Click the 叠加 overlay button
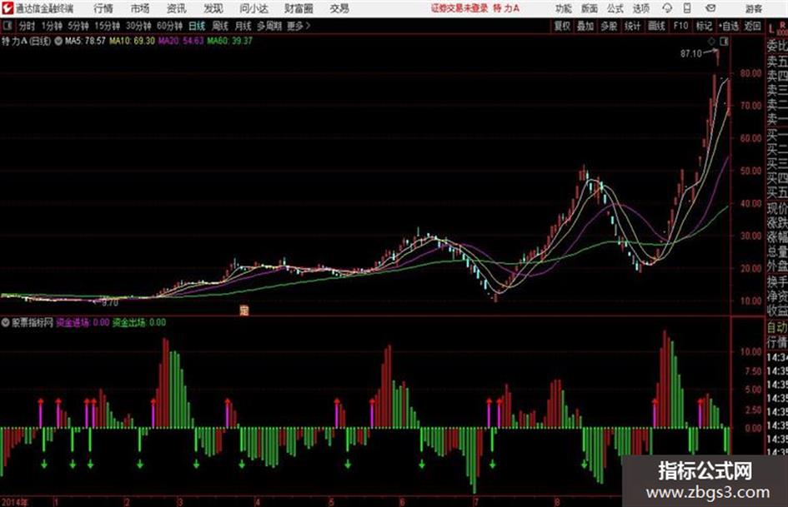The width and height of the screenshot is (788, 507). tap(585, 26)
